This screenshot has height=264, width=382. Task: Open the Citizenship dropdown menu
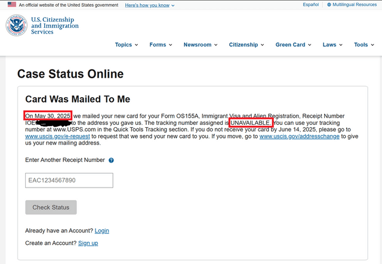247,45
